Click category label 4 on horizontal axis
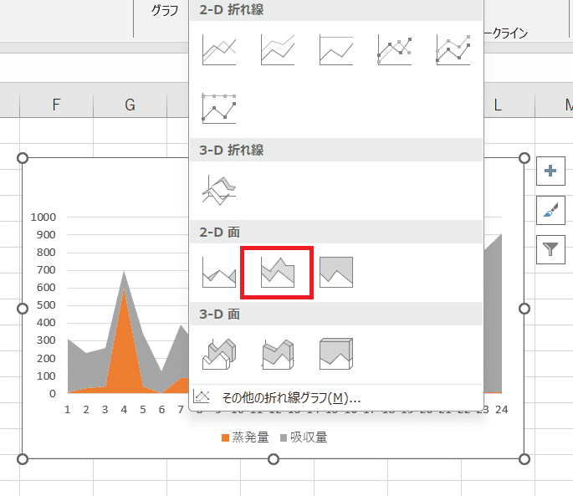Screen dimensions: 573x496 (124, 410)
